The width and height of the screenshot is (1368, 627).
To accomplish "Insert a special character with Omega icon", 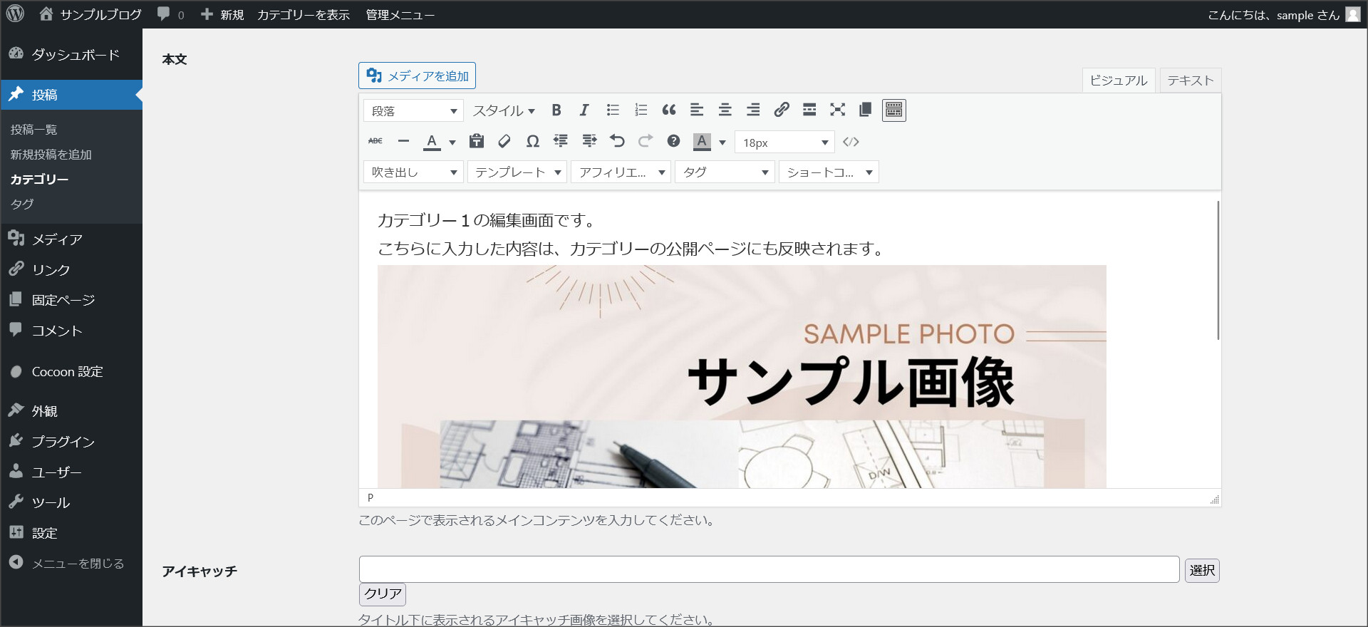I will click(532, 142).
